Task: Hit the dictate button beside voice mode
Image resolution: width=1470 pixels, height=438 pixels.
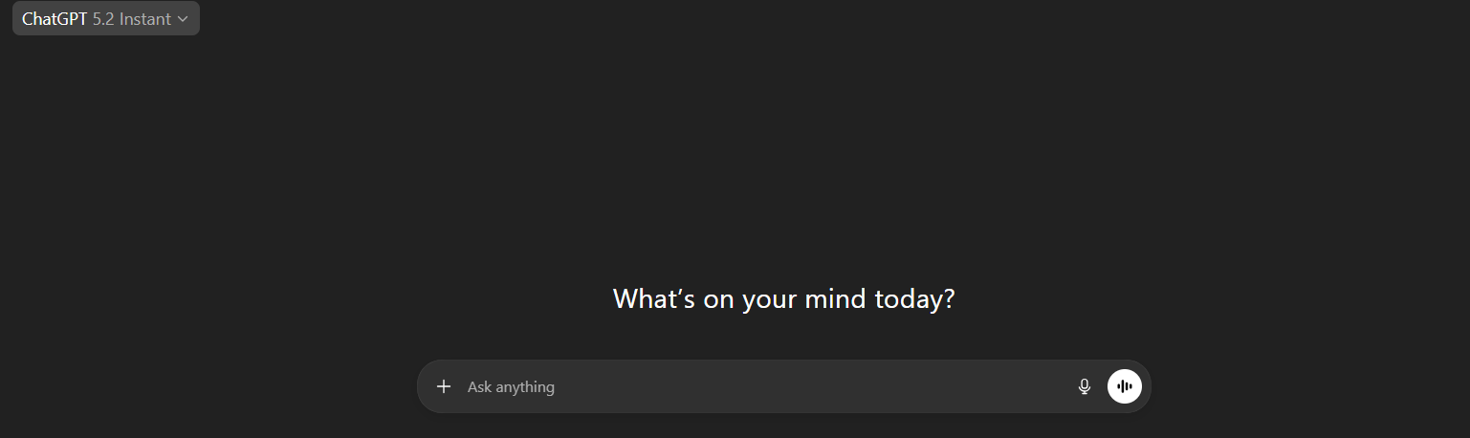Action: point(1084,386)
